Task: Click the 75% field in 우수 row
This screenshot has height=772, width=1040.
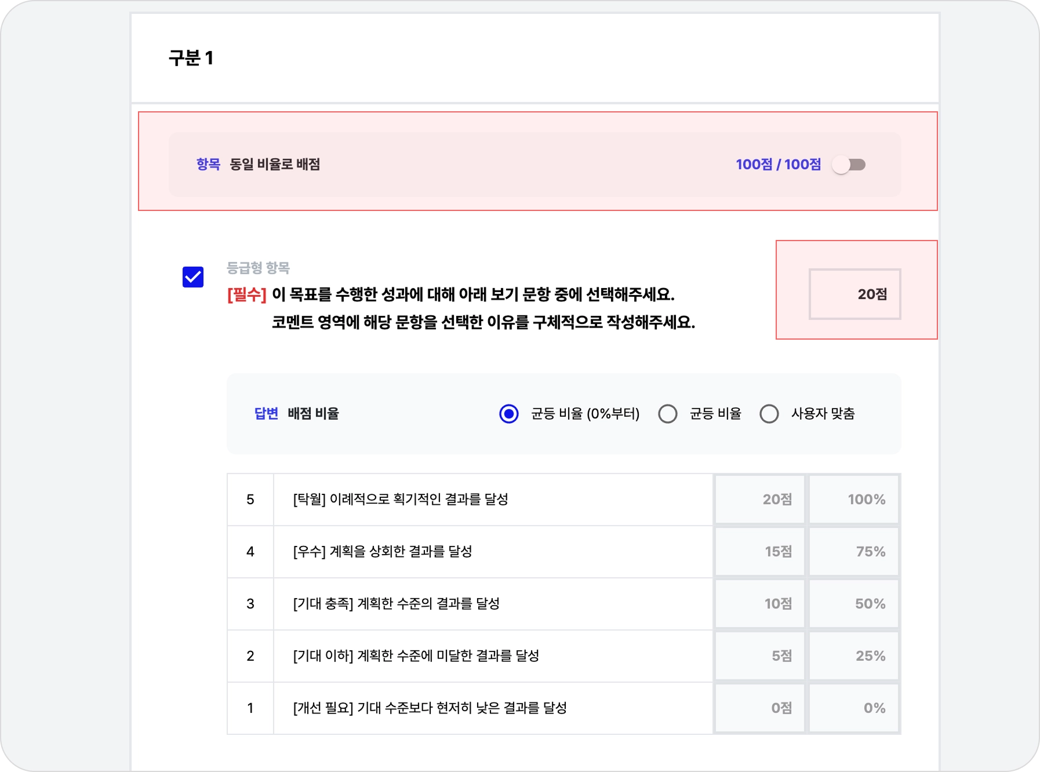Action: click(854, 552)
